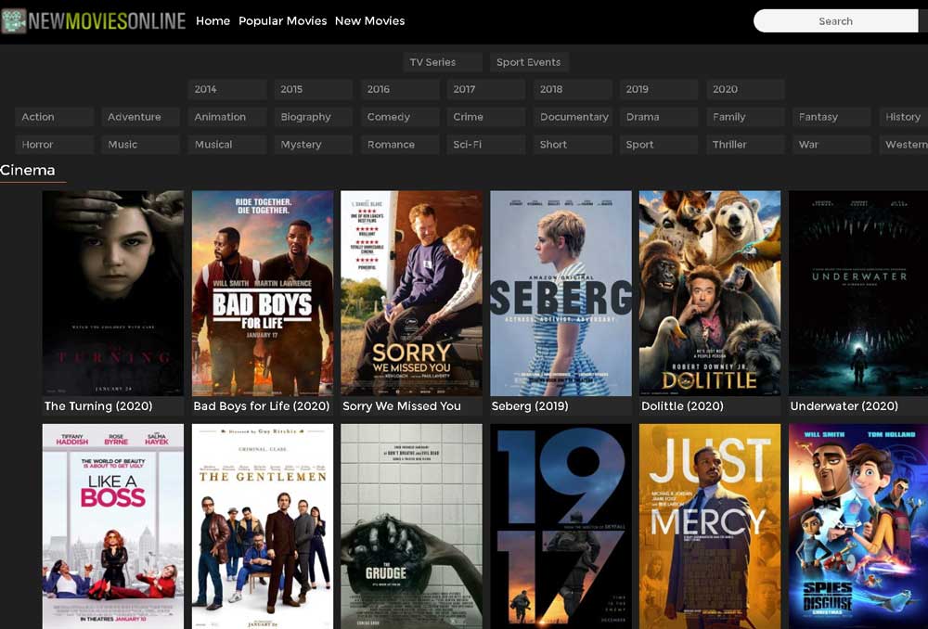View the Short genre

(x=573, y=145)
